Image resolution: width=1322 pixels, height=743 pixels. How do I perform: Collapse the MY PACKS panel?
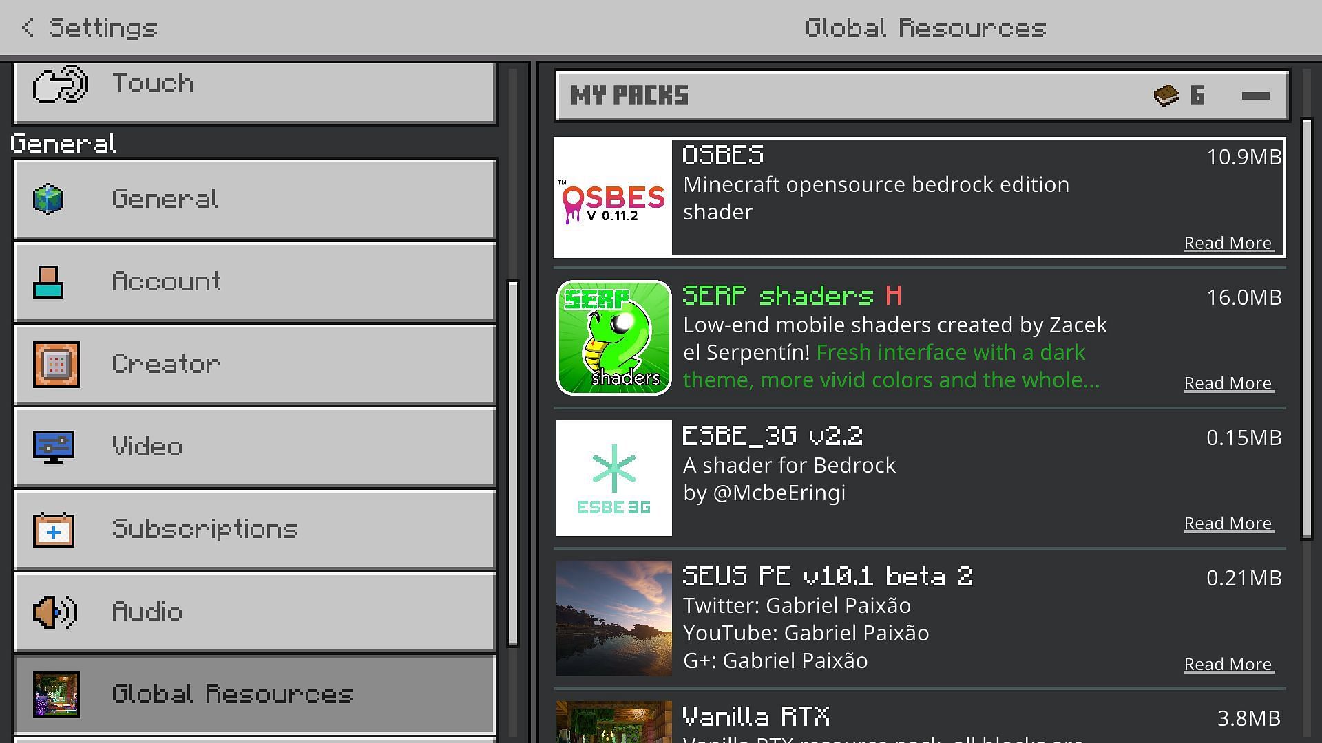[x=1256, y=95]
